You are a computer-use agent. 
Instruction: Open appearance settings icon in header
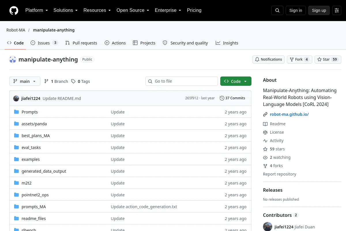click(337, 10)
